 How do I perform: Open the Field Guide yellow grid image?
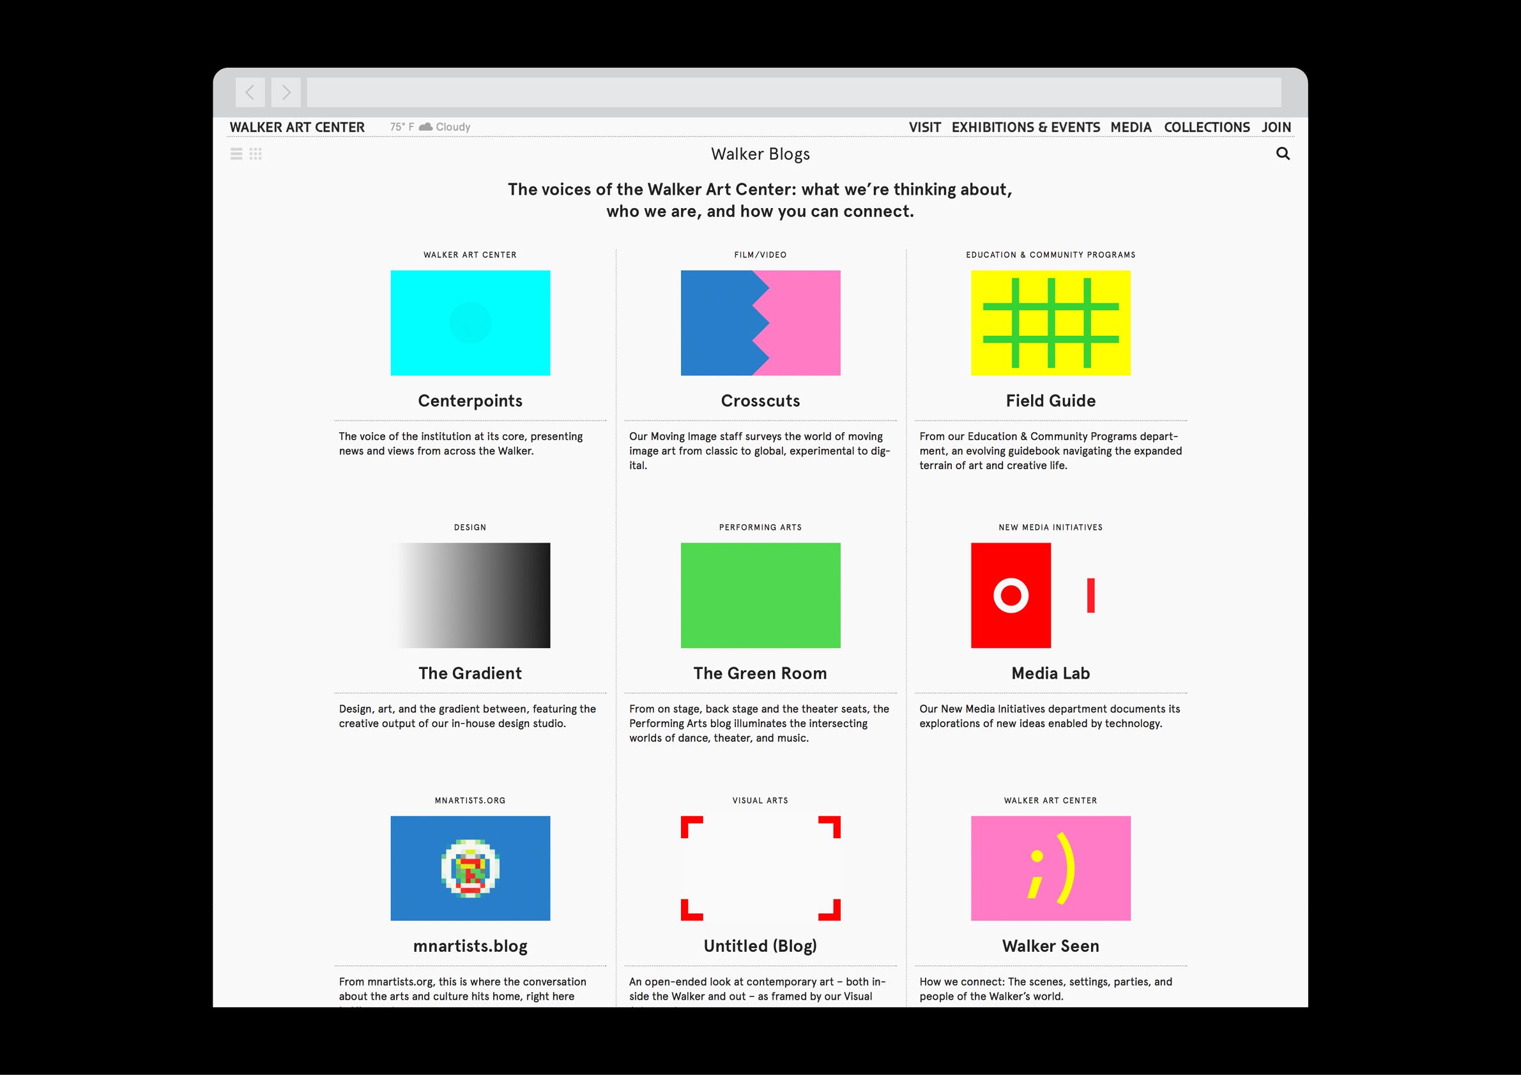pyautogui.click(x=1050, y=322)
